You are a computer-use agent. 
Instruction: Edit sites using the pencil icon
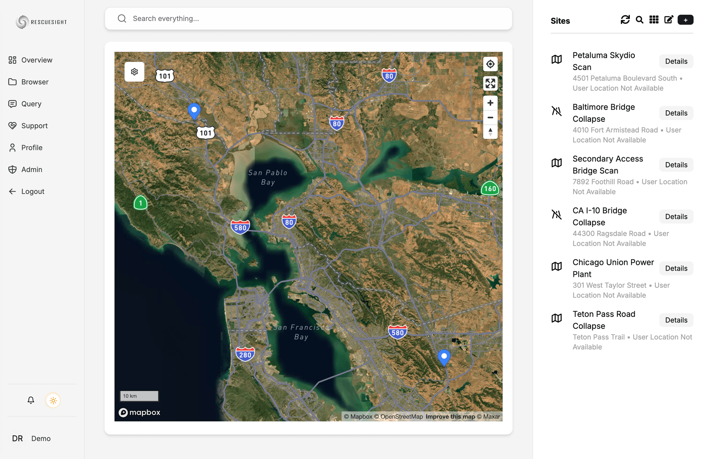pyautogui.click(x=669, y=20)
